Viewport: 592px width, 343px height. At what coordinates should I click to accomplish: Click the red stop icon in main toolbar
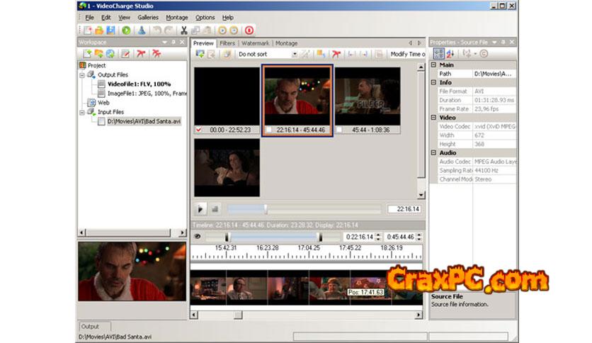(249, 30)
